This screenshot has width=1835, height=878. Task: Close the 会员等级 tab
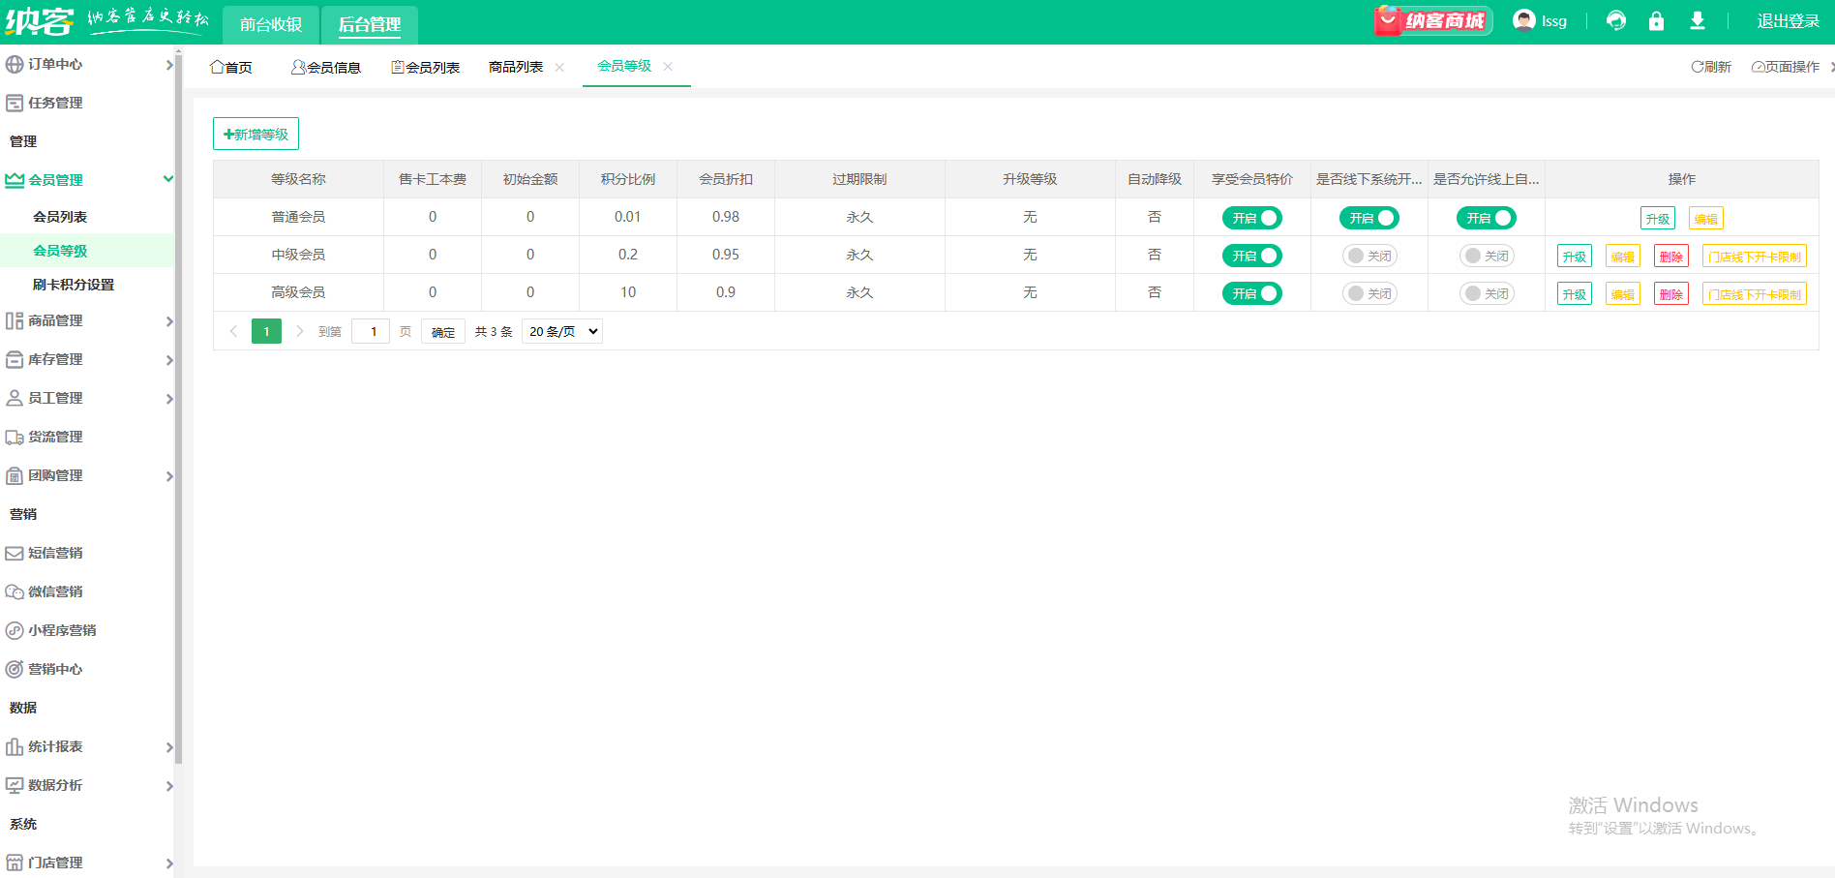click(668, 67)
